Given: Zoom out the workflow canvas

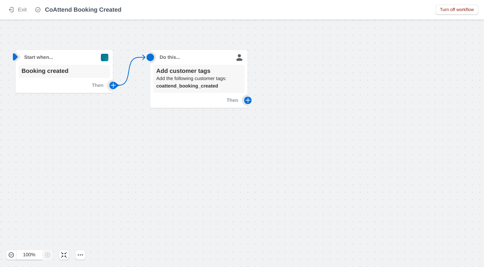Looking at the screenshot, I should click(x=11, y=255).
